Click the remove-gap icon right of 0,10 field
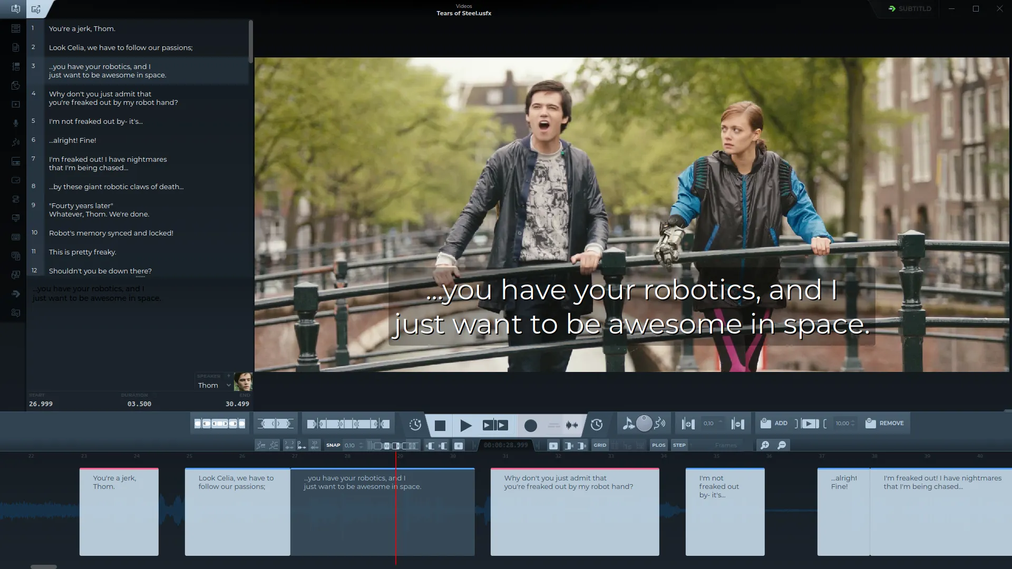Screen dimensions: 1012x569 738,424
